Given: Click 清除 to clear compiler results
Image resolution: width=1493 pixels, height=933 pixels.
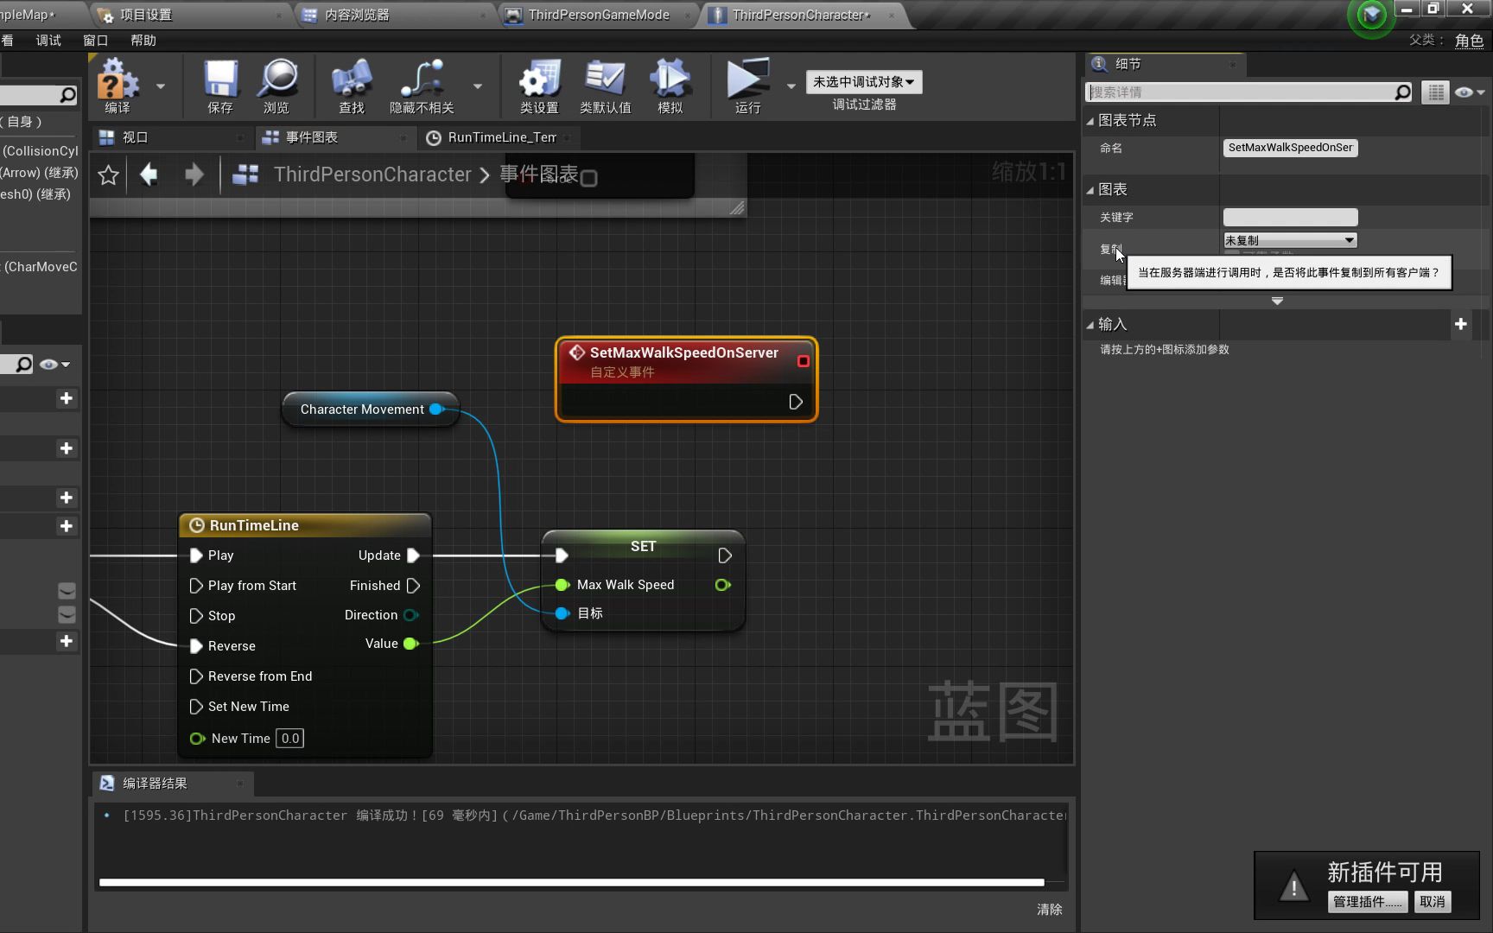Looking at the screenshot, I should coord(1050,910).
